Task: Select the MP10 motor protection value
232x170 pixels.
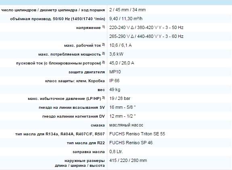Action: point(115,72)
